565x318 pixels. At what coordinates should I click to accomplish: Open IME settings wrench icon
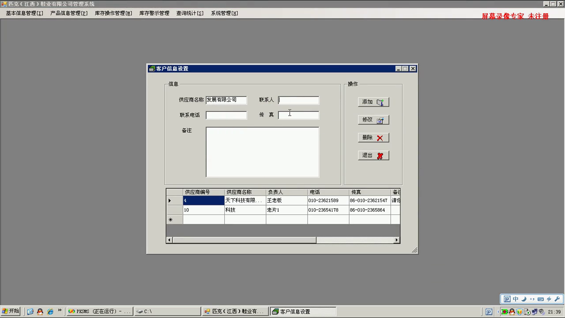557,299
